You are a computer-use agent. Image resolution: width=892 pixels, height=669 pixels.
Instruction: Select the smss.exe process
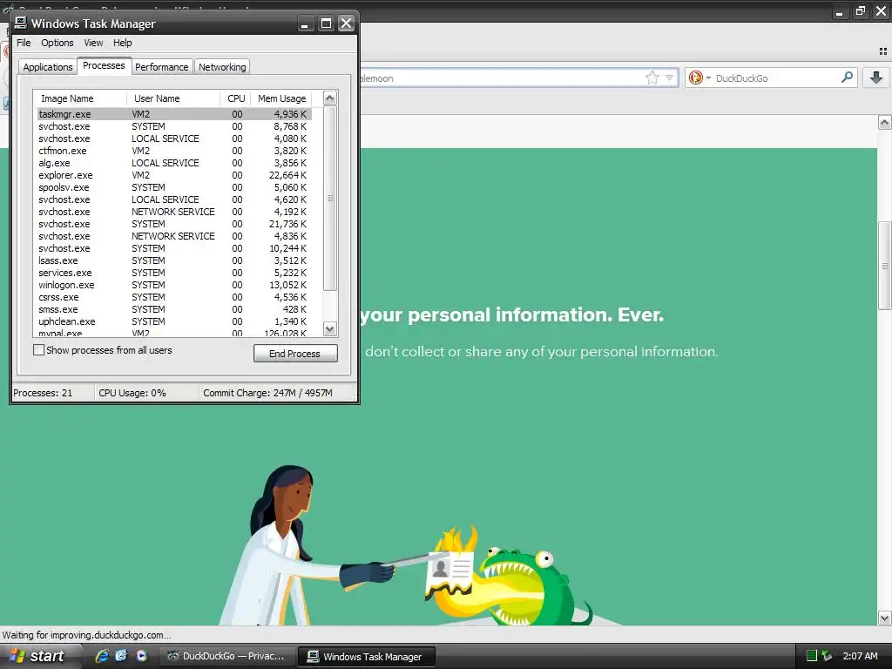(x=174, y=309)
